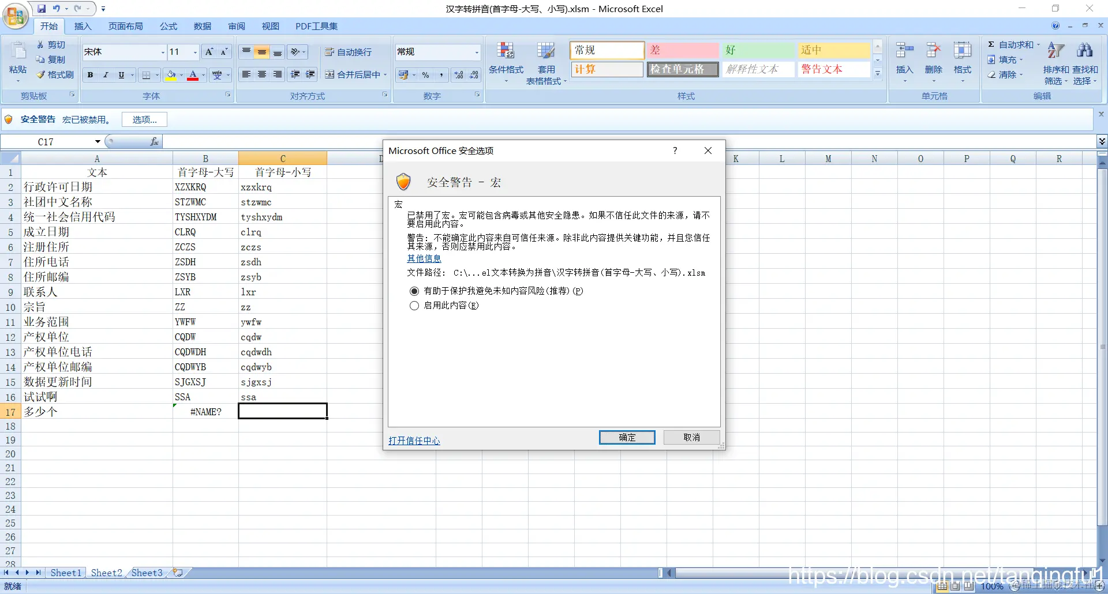Screen dimensions: 1108x594
Task: Align text left
Action: (246, 74)
